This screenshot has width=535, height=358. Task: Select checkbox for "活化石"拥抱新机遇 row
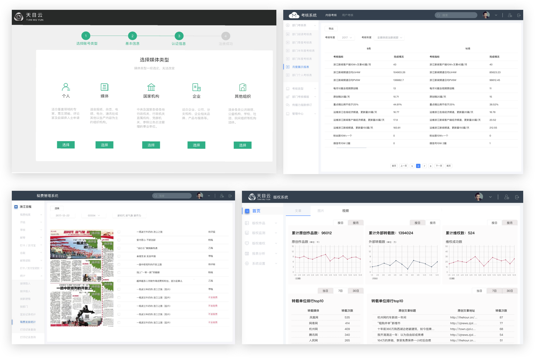(119, 248)
